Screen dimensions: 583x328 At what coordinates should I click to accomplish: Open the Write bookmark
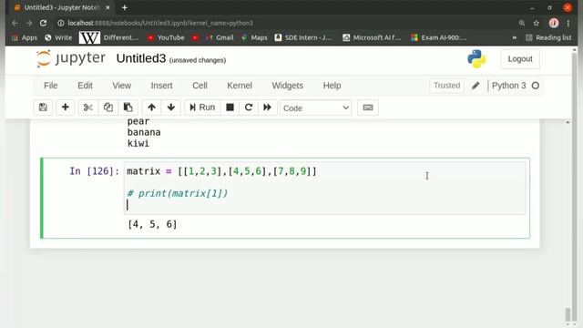[x=58, y=37]
